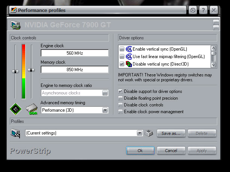Image resolution: width=230 pixels, height=172 pixels.
Task: Uncheck Disable vertical sync (Direct3D)
Action: coord(122,64)
